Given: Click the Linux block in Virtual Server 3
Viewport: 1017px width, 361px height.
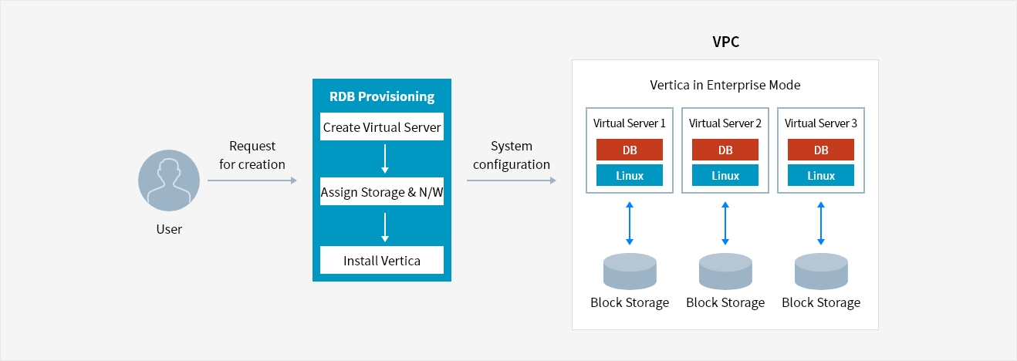Looking at the screenshot, I should click(x=821, y=175).
